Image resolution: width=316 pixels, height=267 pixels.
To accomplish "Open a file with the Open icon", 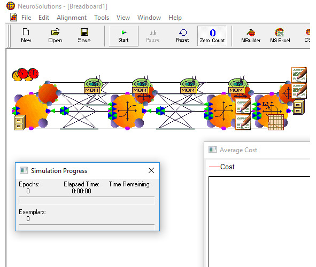I will [55, 36].
